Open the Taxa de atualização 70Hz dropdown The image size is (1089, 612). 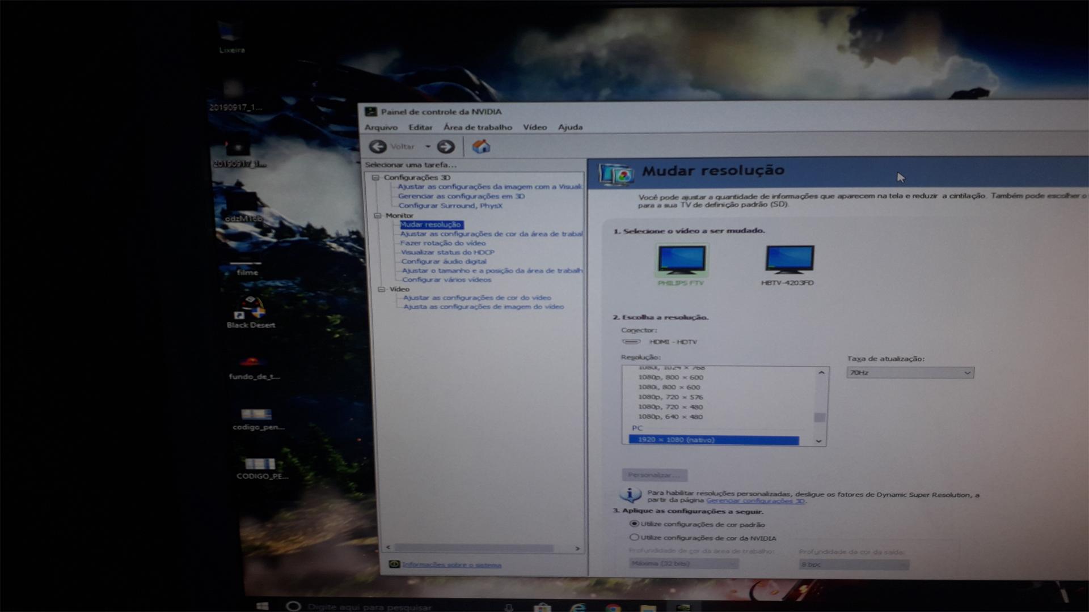pos(910,372)
